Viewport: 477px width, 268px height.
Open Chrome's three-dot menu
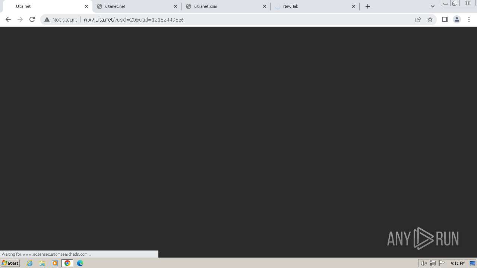tap(469, 19)
